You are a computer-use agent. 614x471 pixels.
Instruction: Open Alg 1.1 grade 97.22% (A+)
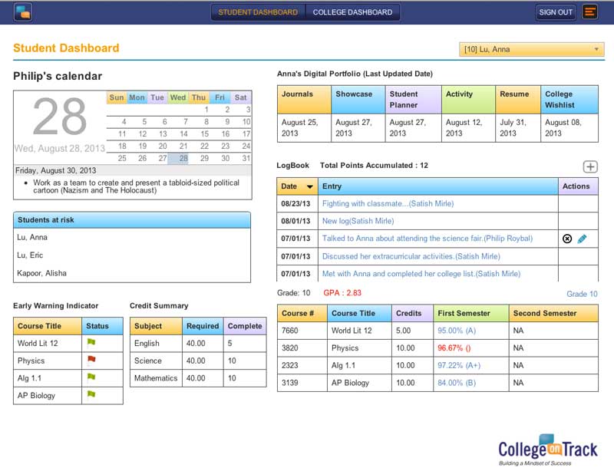[x=459, y=365]
